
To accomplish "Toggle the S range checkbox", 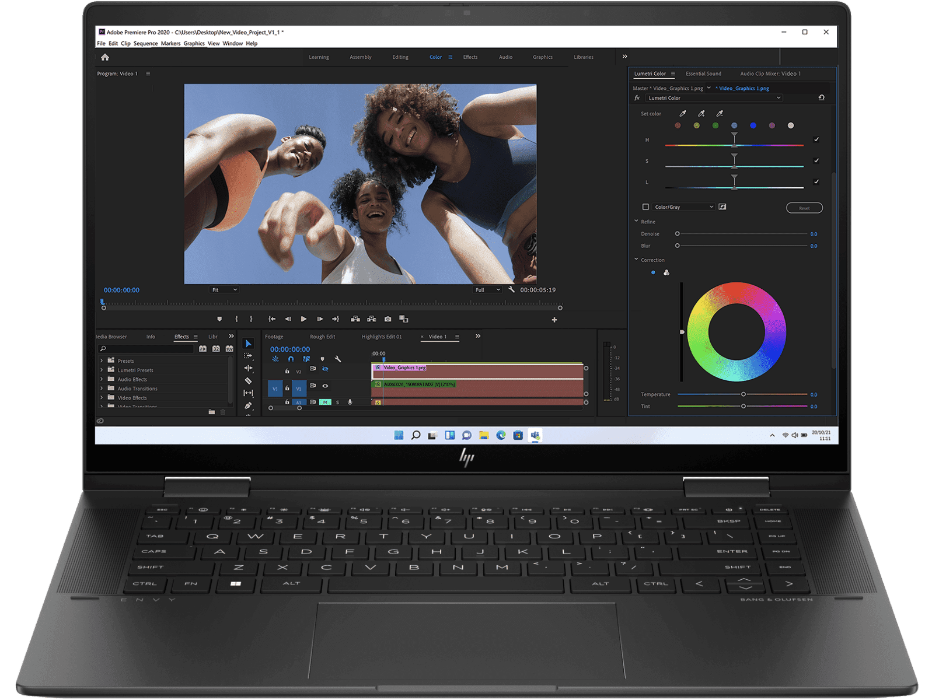I will pos(816,160).
